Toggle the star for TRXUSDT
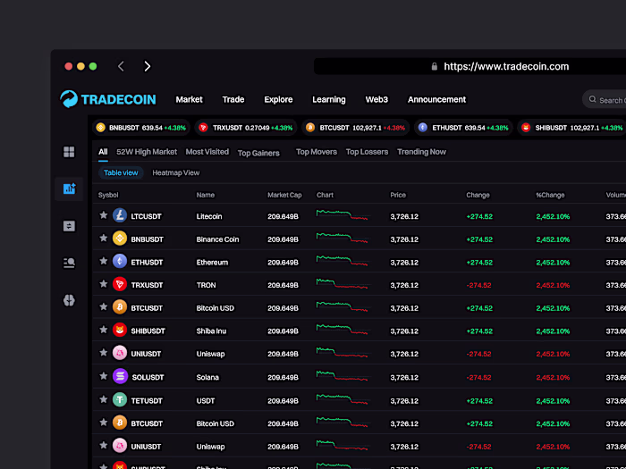 coord(104,283)
